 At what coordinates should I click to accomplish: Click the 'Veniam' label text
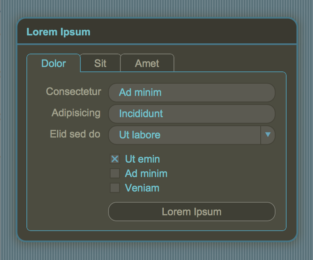[142, 188]
